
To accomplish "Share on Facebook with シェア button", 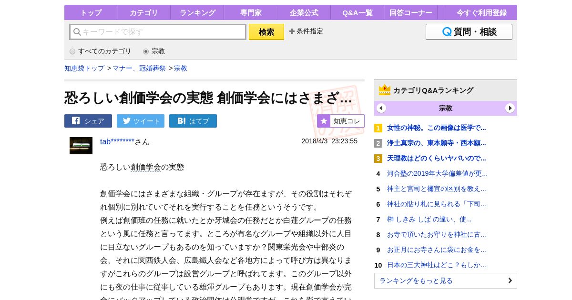I will pyautogui.click(x=88, y=121).
